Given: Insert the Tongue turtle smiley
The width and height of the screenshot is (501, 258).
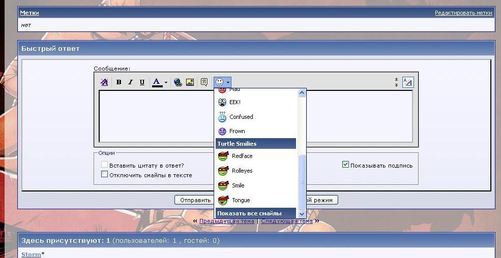Looking at the screenshot, I should 256,200.
